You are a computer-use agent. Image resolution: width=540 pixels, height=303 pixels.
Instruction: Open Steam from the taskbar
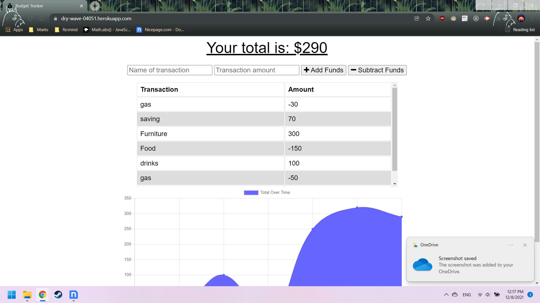[58, 295]
